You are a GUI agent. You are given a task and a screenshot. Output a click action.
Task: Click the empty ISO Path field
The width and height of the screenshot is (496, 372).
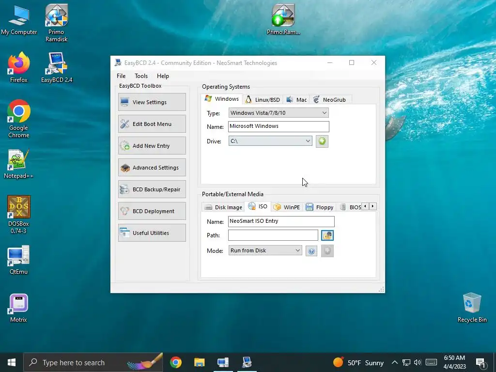(273, 235)
